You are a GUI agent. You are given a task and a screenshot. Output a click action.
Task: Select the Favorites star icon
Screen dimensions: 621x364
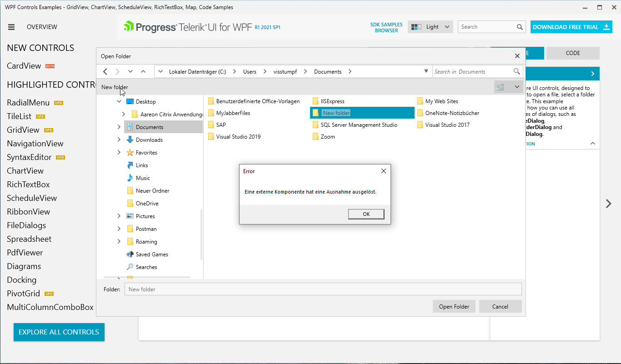tap(130, 153)
